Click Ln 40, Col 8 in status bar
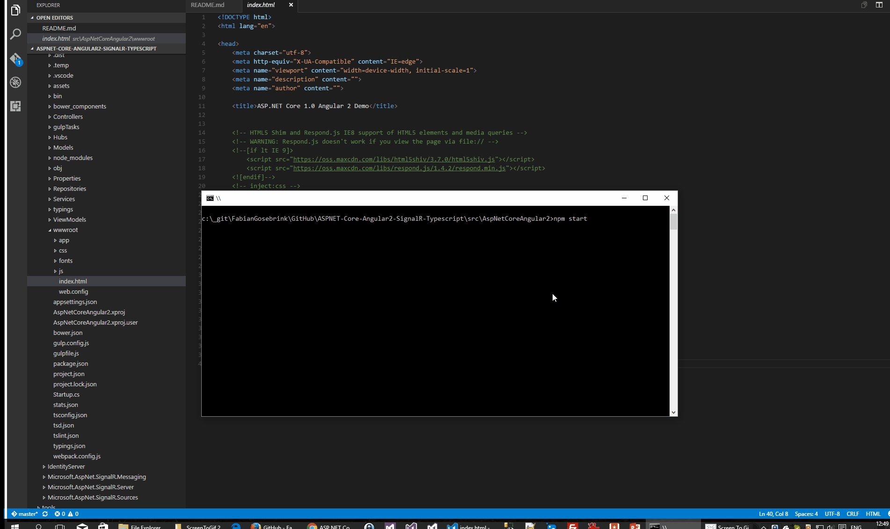890x529 pixels. (773, 514)
